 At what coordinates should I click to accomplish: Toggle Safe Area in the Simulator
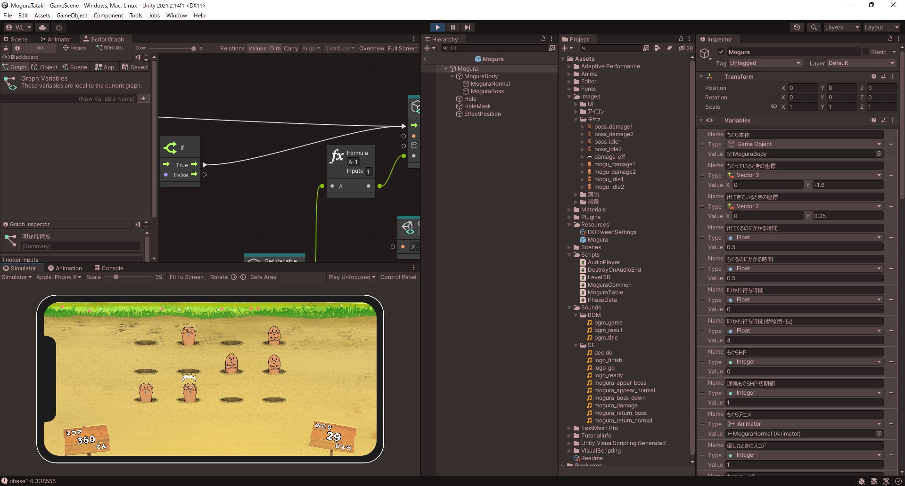[263, 277]
